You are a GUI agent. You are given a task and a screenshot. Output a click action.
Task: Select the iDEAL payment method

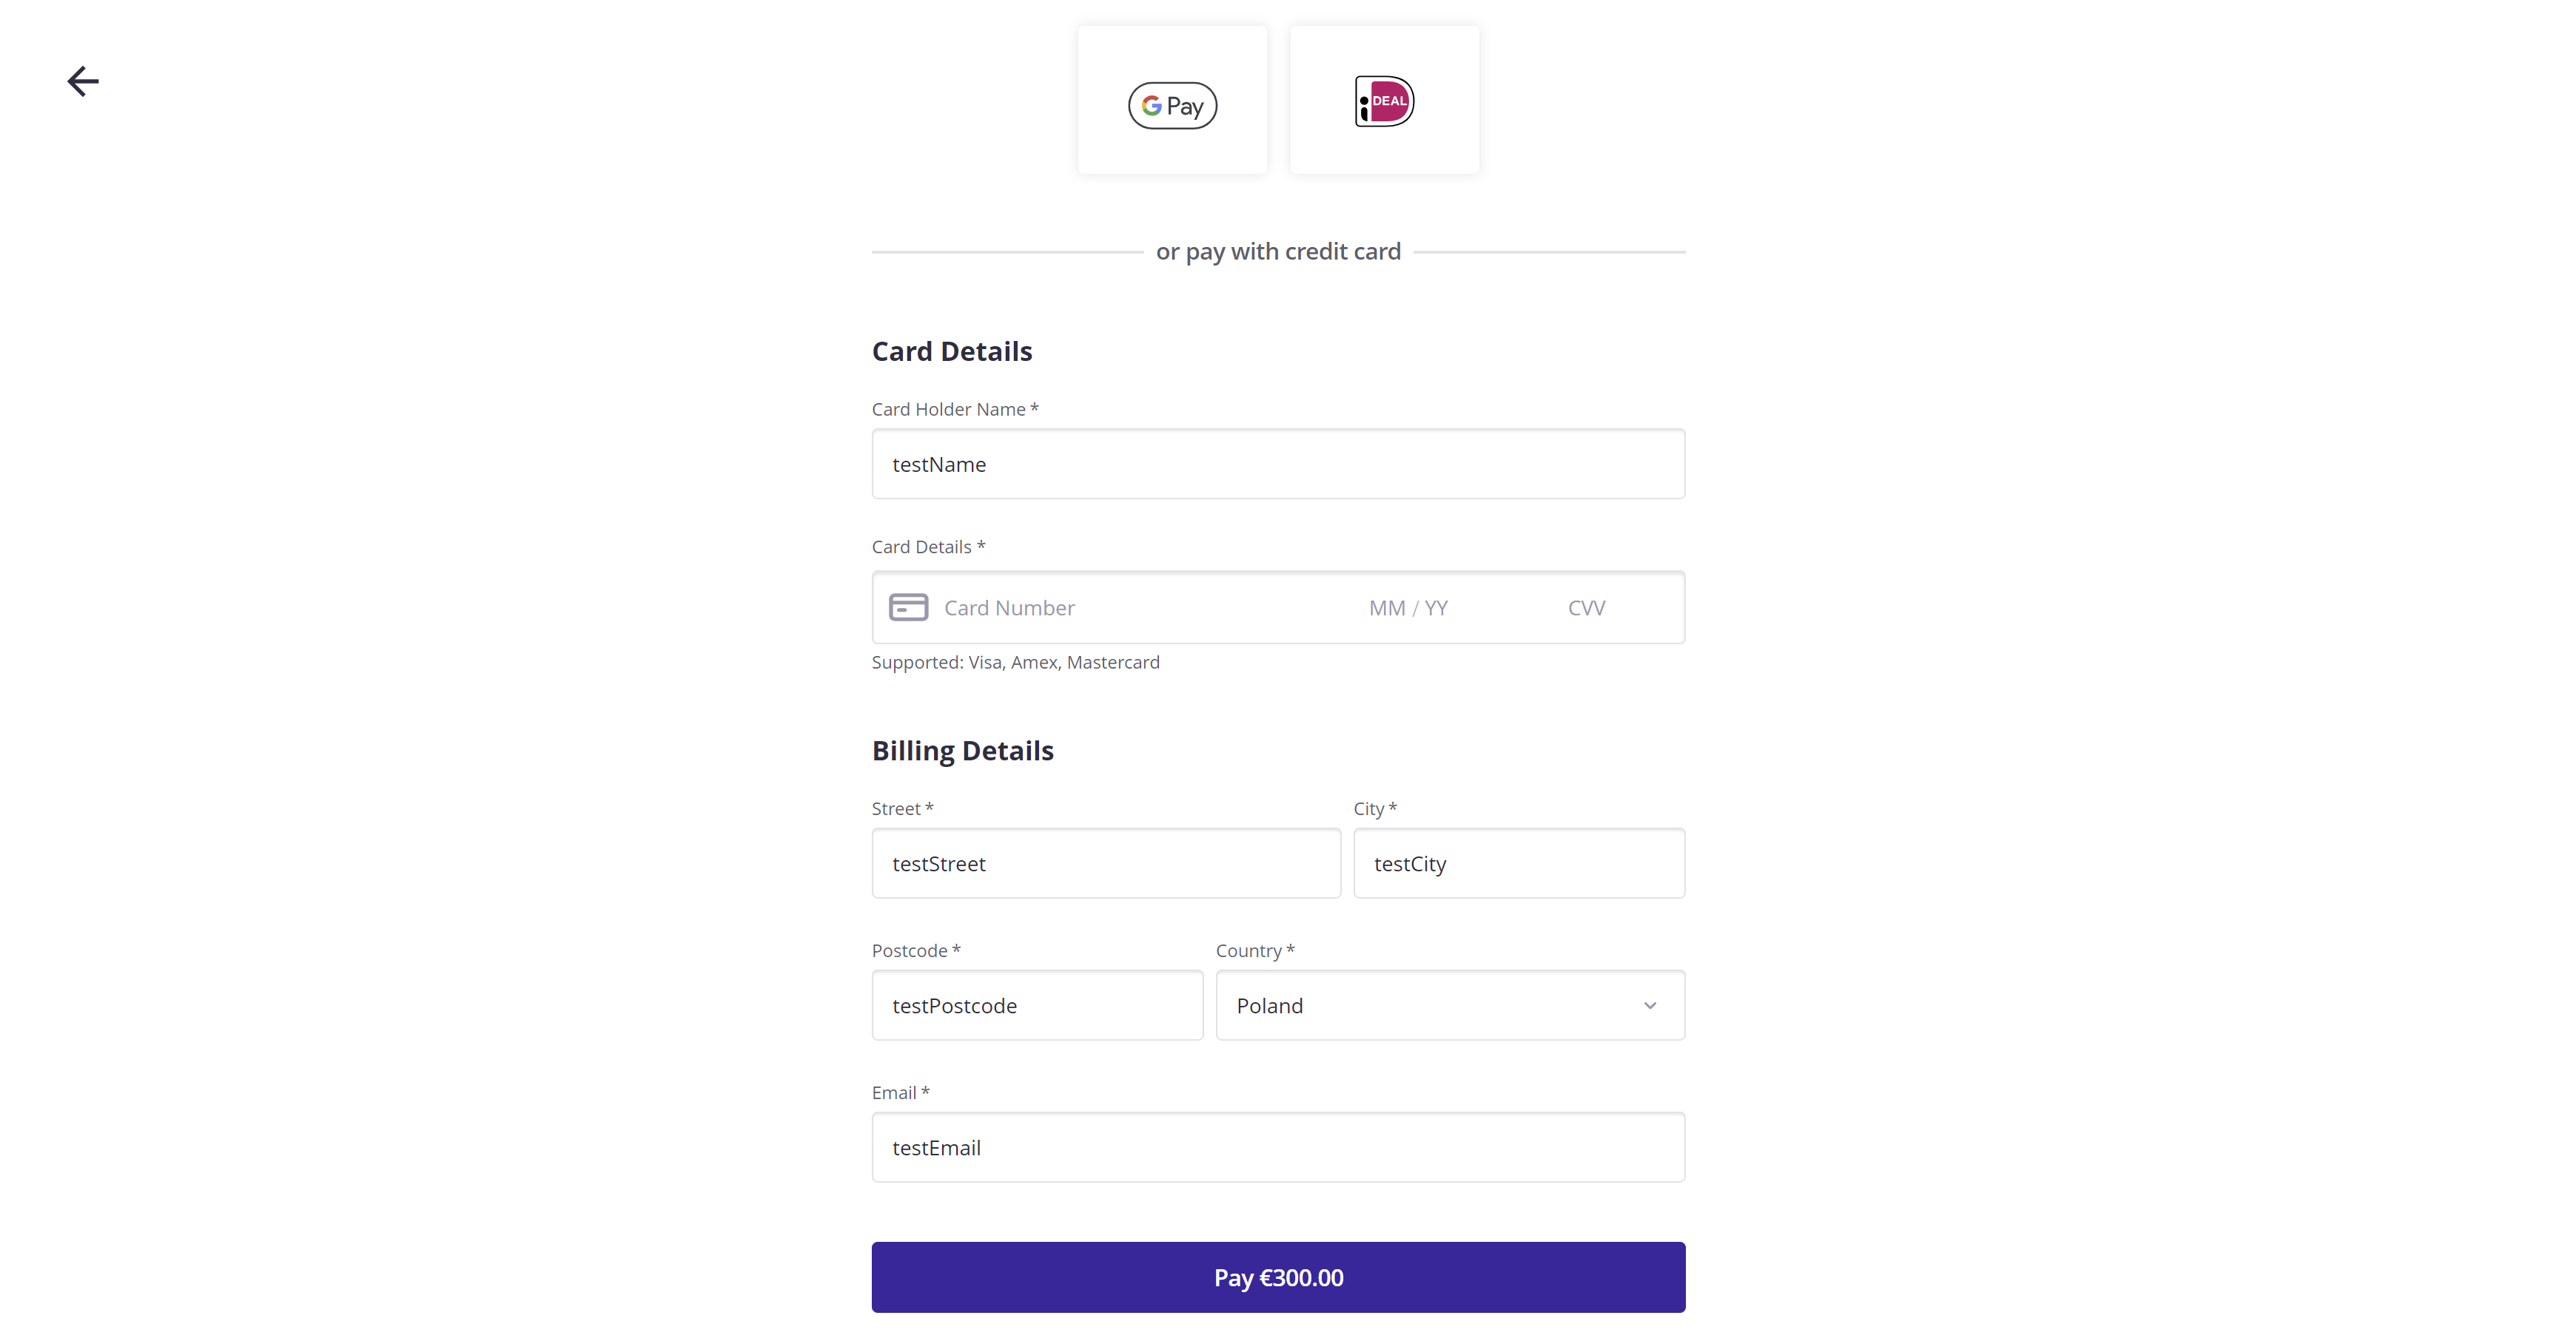pos(1383,100)
